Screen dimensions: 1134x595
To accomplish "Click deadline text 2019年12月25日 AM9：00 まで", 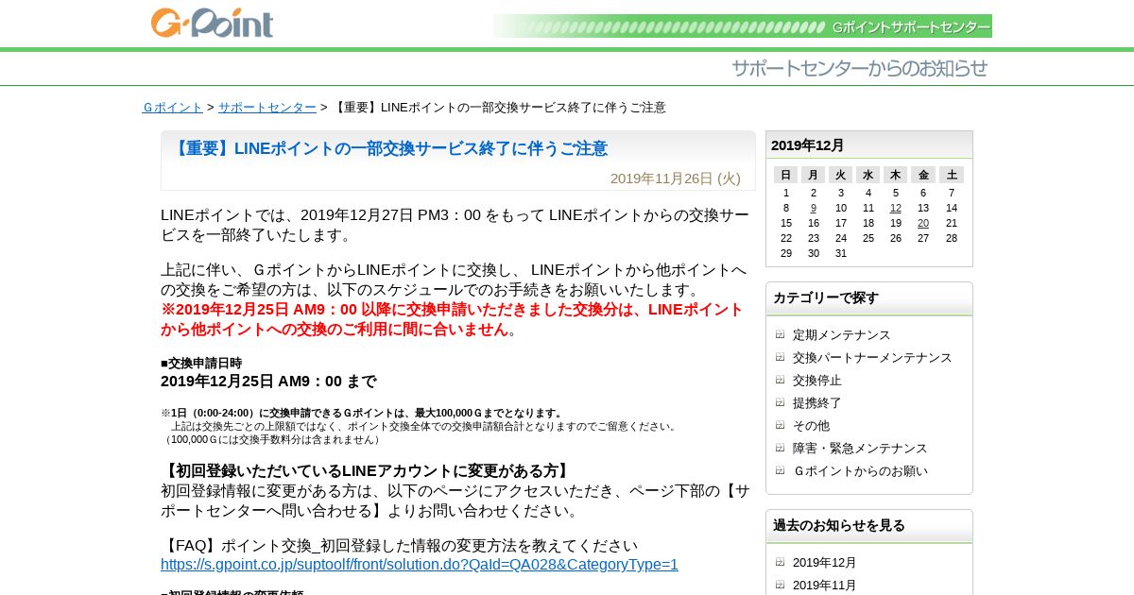I will 268,382.
